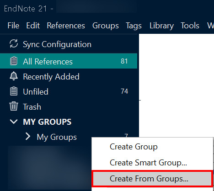This screenshot has height=191, width=214.
Task: Open the References menu
Action: 66,26
